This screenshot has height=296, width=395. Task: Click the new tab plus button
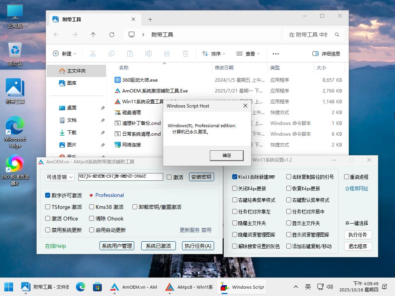click(x=150, y=19)
